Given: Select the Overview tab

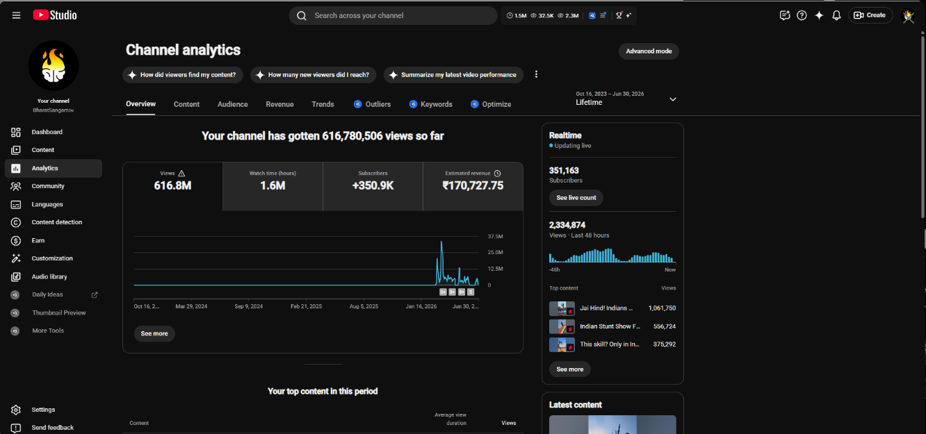Looking at the screenshot, I should tap(140, 104).
